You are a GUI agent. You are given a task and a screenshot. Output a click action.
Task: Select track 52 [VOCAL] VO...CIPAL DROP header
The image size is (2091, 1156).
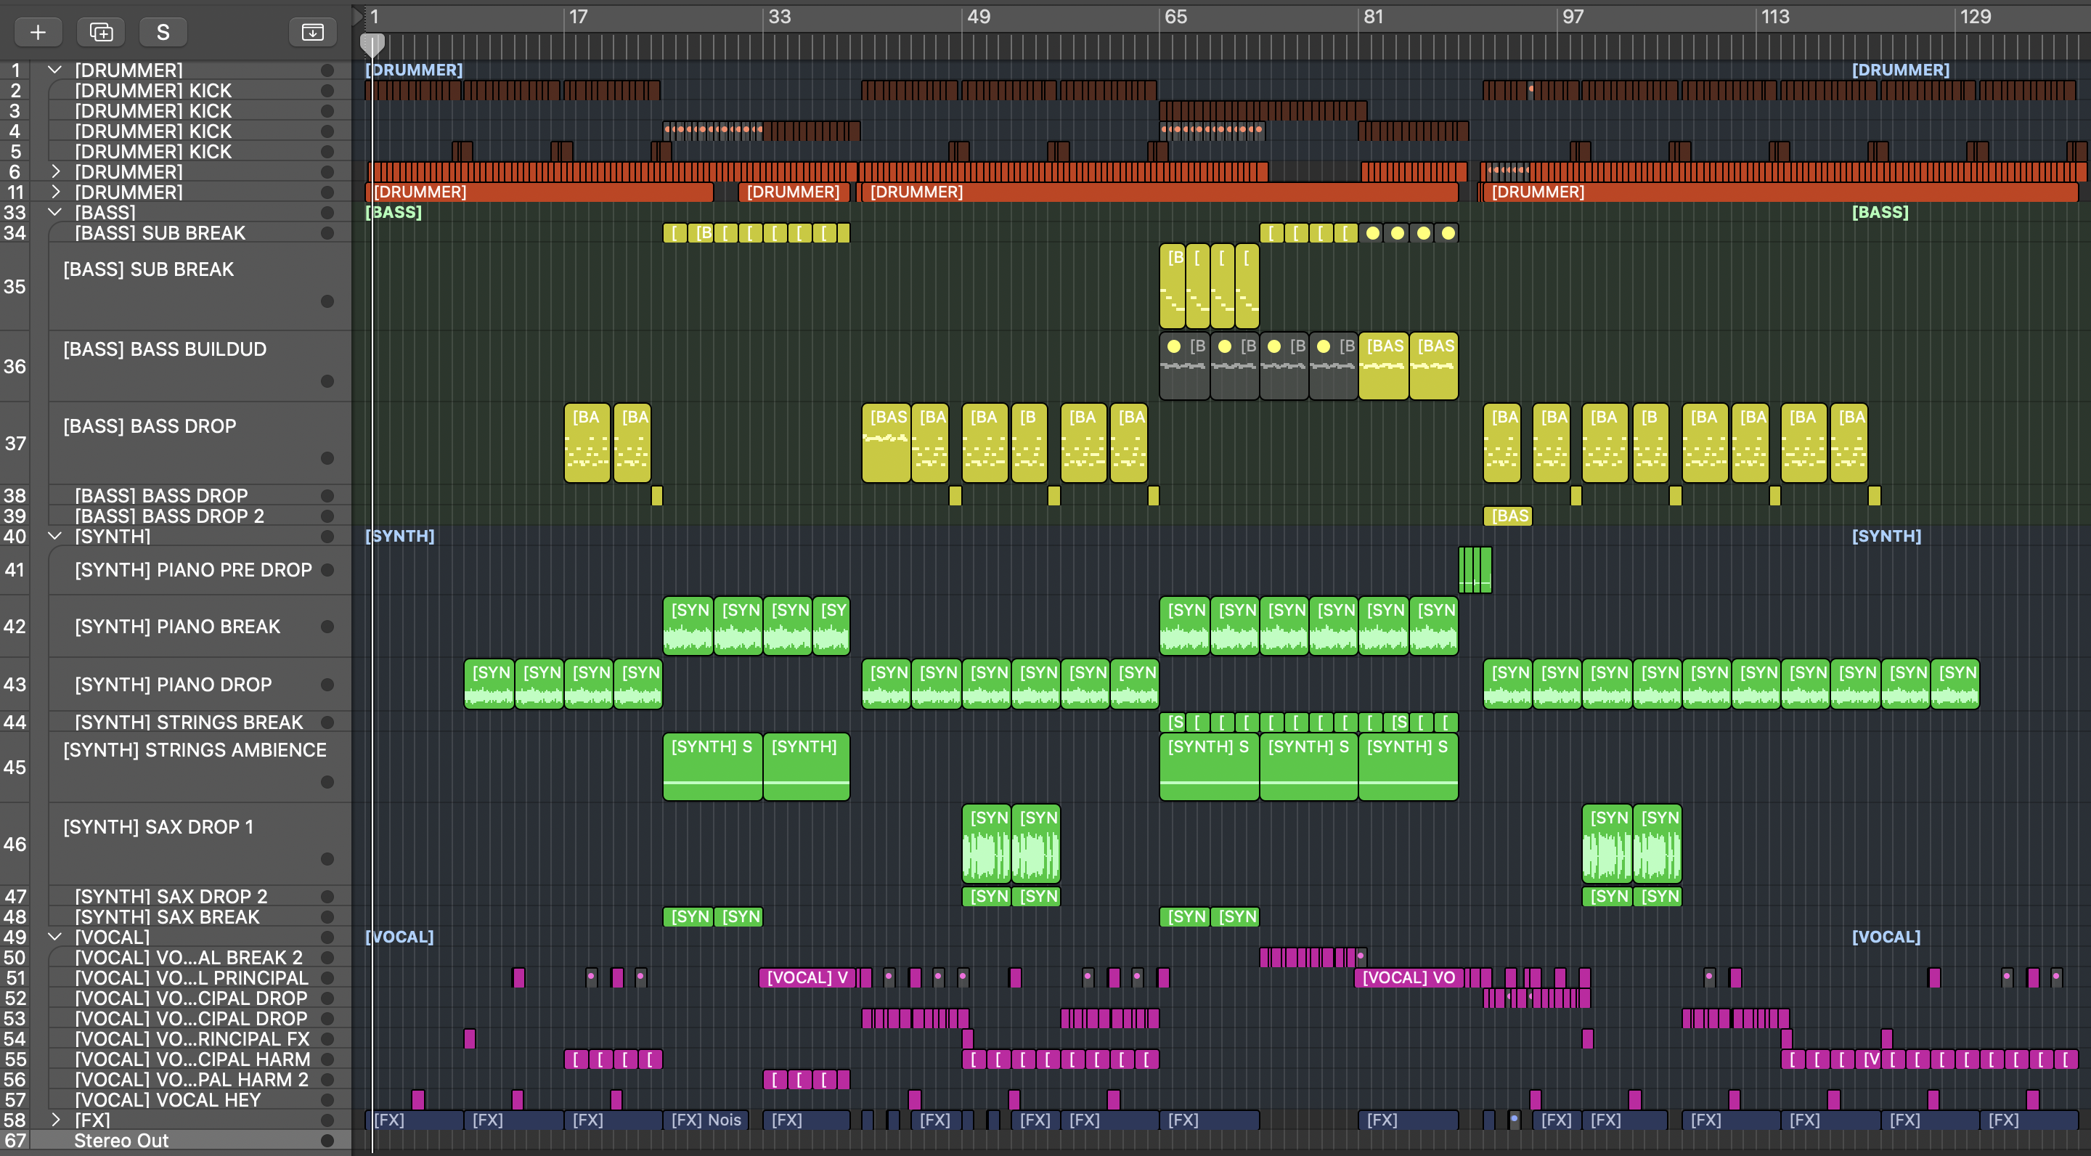pyautogui.click(x=175, y=998)
